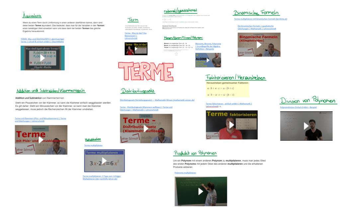
Task: Open the 'Terme multiplizieren' link under Multiplikation
Action: (x=93, y=146)
